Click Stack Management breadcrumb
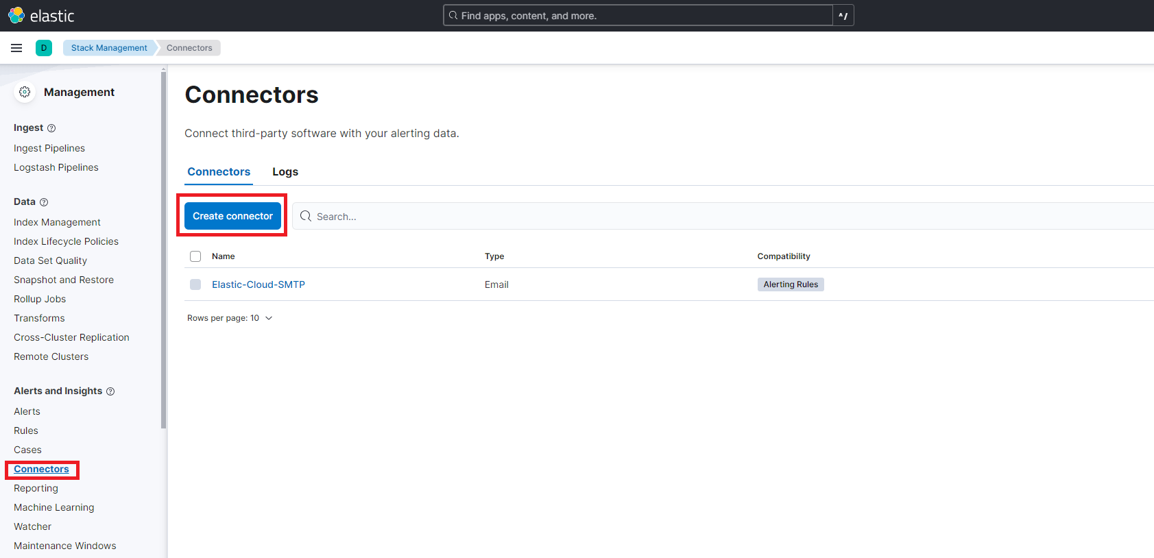 (x=109, y=48)
